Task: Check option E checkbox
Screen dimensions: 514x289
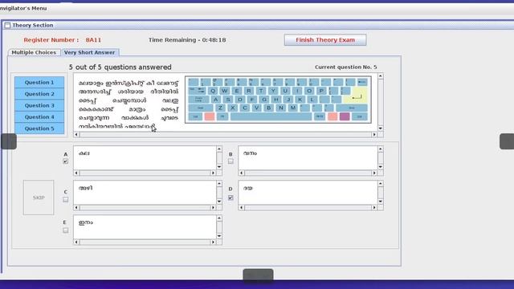Action: [x=66, y=230]
